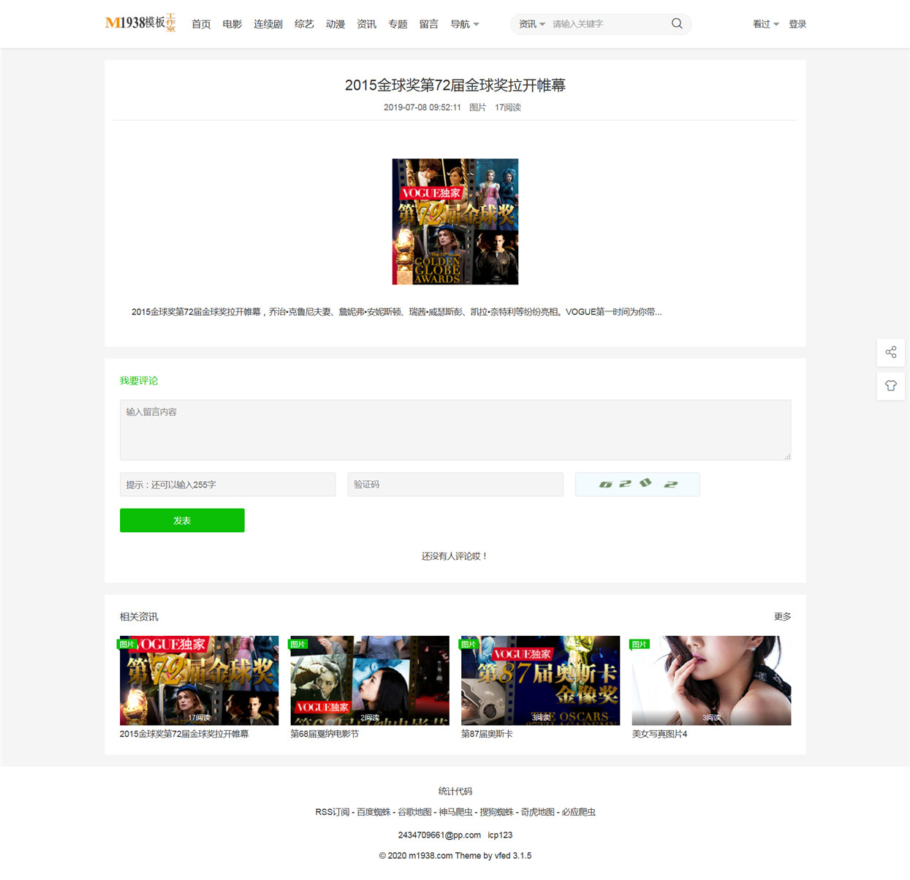Click the 谷歌地图 footer link
Viewport: 910px width, 880px height.
(414, 812)
